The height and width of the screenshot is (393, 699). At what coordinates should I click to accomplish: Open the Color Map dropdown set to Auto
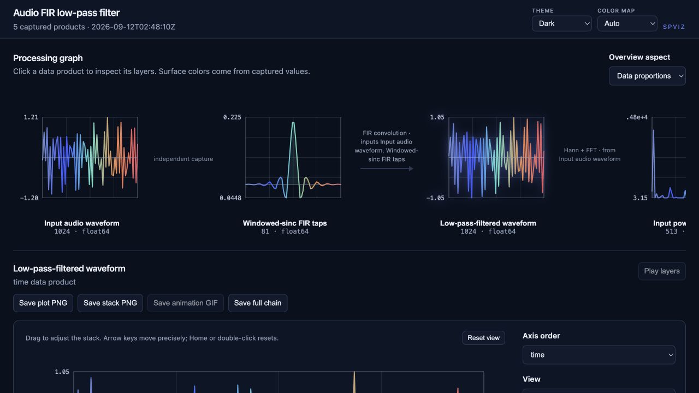tap(627, 23)
